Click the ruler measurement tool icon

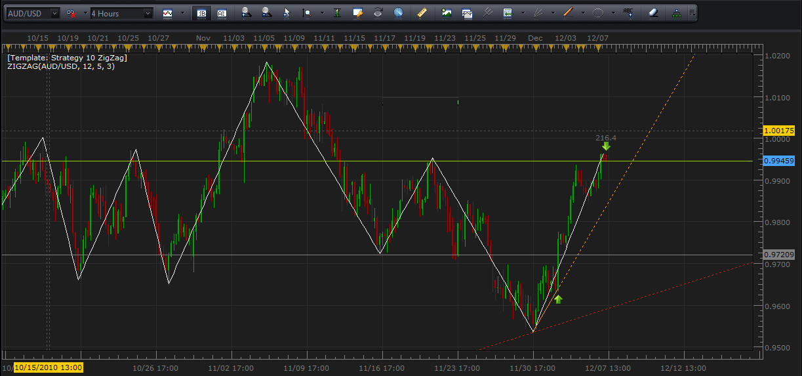[422, 12]
